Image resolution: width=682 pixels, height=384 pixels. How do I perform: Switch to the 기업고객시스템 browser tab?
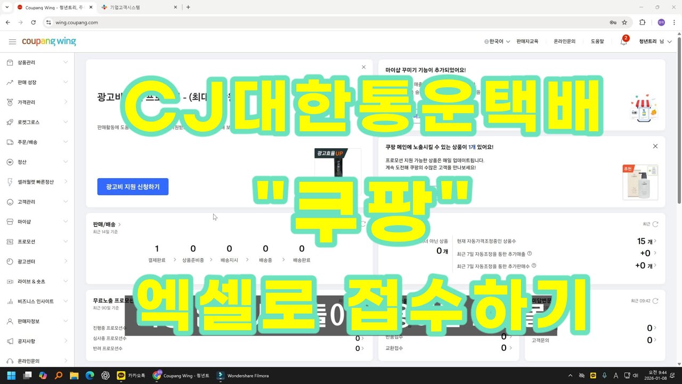(x=140, y=7)
